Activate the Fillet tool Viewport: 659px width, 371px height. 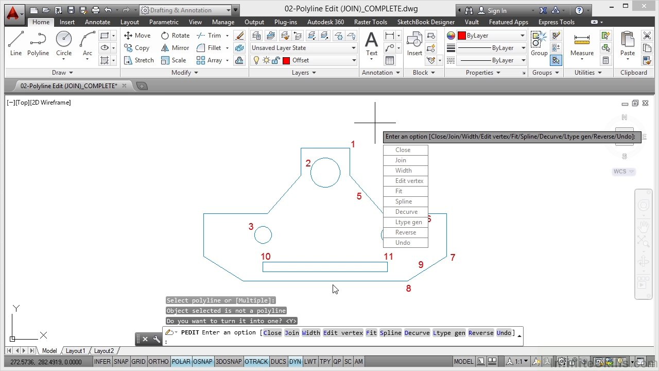(x=209, y=48)
